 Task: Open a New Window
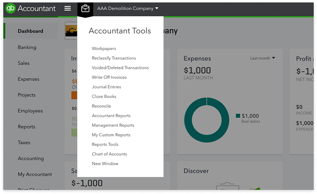pos(105,164)
